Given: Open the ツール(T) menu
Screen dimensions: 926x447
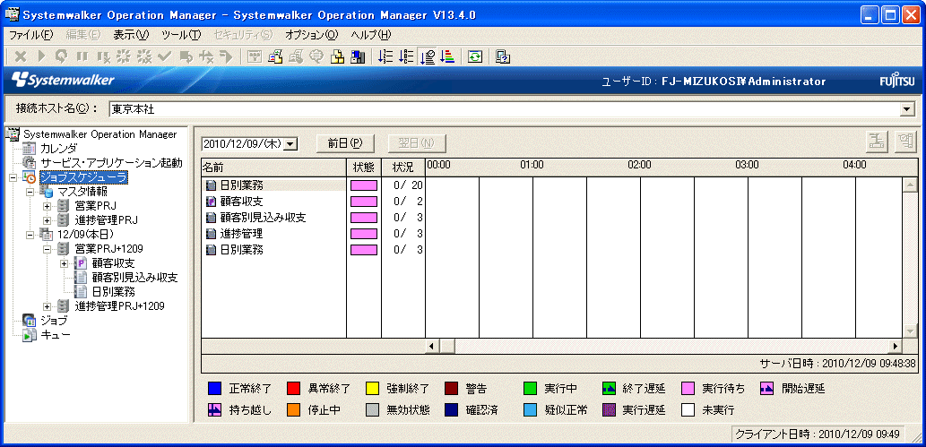Looking at the screenshot, I should tap(181, 35).
